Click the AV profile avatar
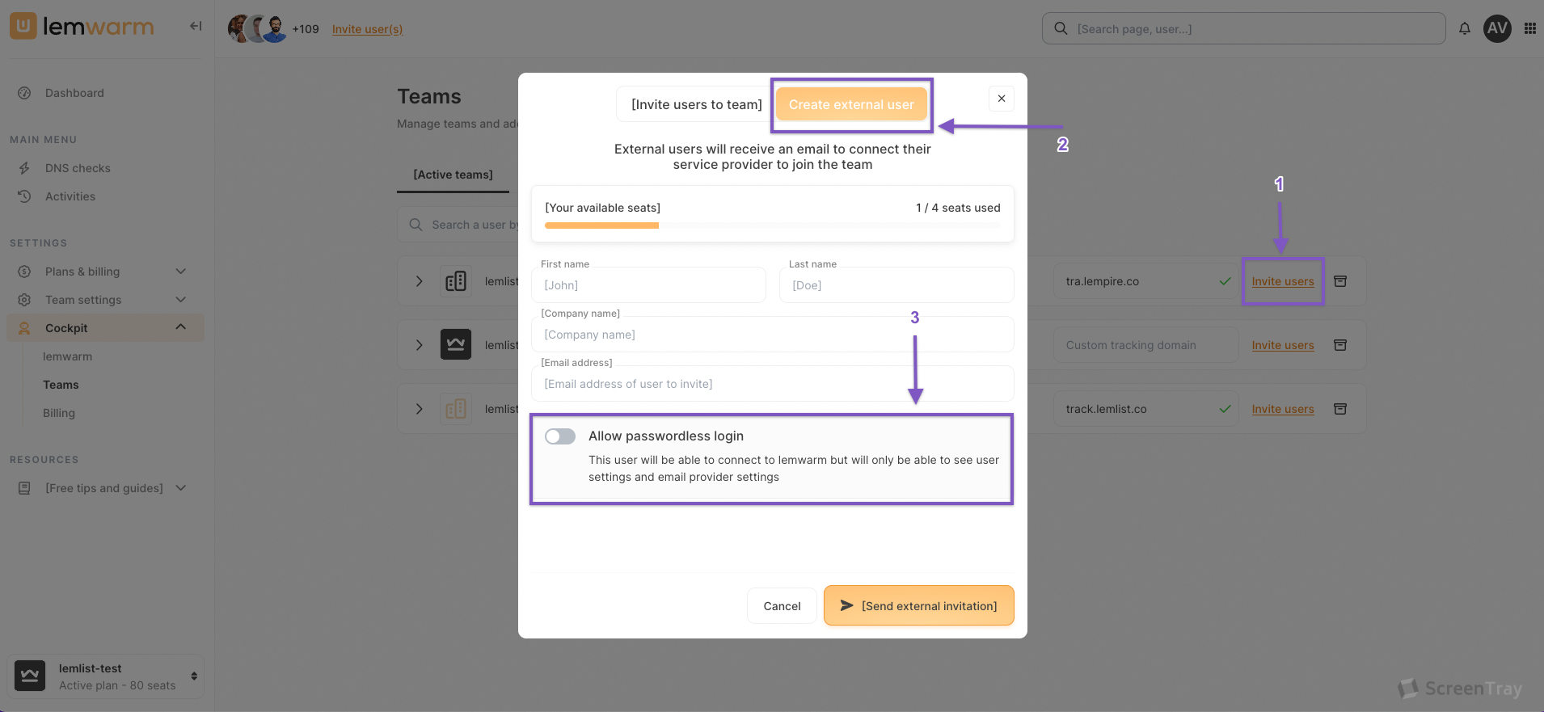Viewport: 1544px width, 712px height. click(x=1497, y=29)
